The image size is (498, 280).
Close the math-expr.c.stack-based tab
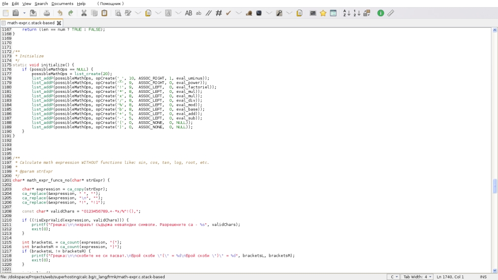59,23
